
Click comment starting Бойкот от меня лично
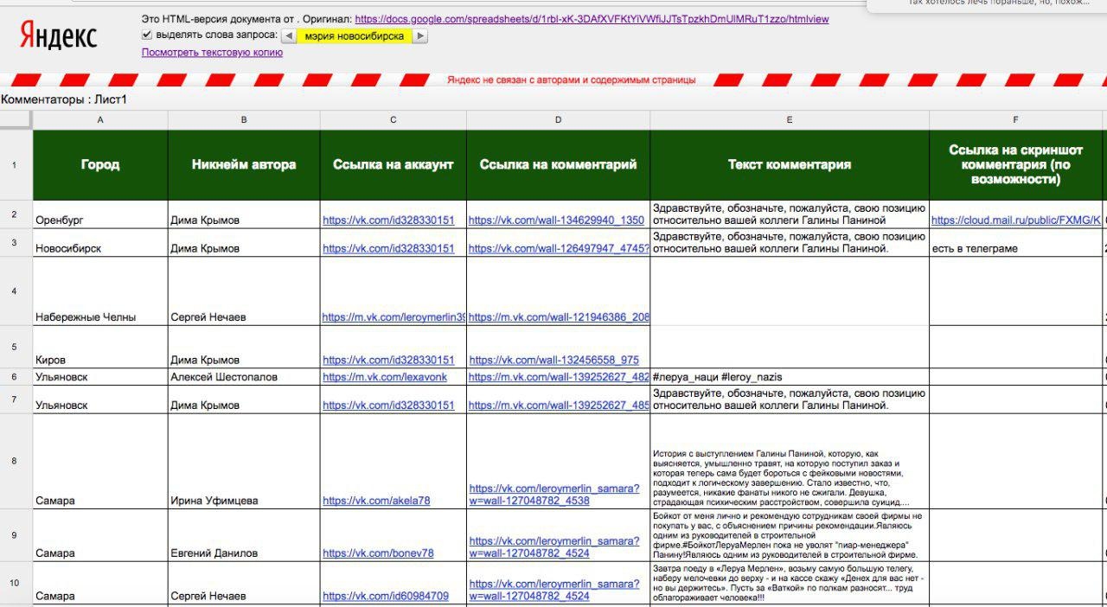click(790, 535)
